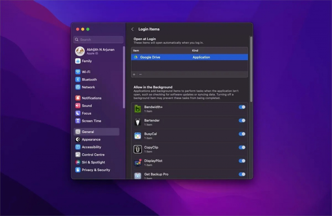Viewport: 332px width, 216px height.
Task: Click the Siri & Spotlight icon
Action: point(78,162)
